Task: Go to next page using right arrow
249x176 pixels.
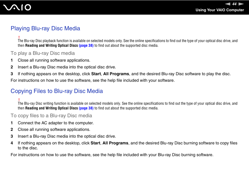Action: point(241,4)
